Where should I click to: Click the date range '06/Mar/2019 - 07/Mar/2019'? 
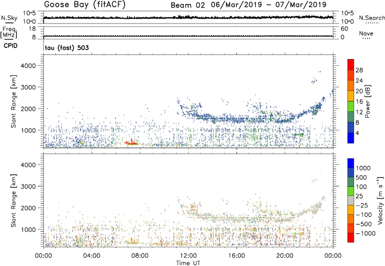point(269,5)
